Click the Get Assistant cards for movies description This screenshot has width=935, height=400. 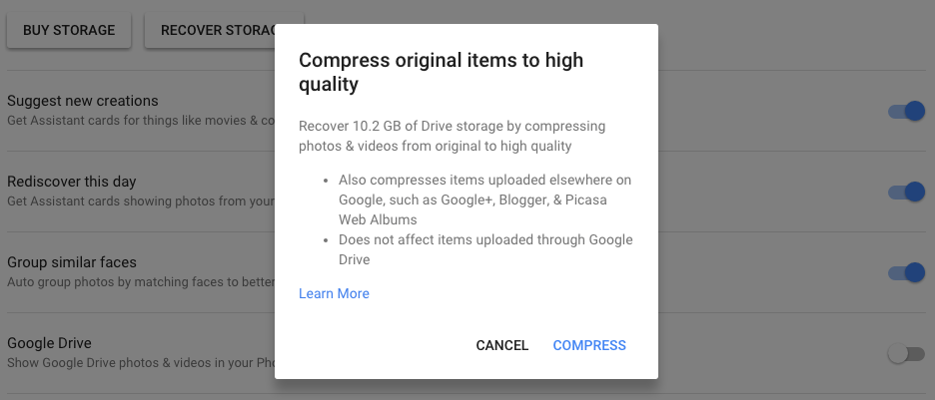pos(140,121)
